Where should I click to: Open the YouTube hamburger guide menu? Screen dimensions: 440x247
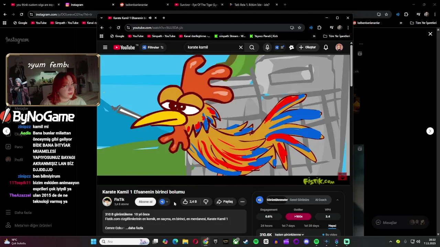(105, 47)
